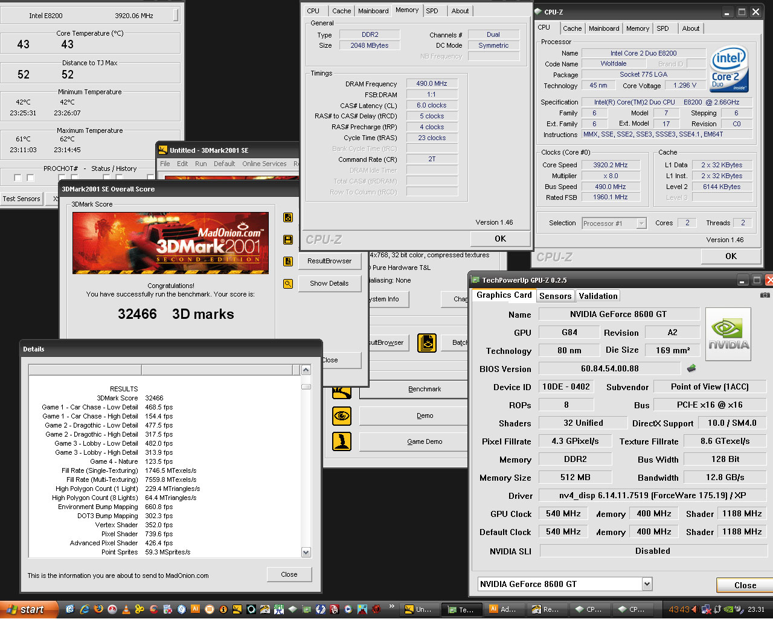Launch Firefox from the quick launch bar

[98, 609]
